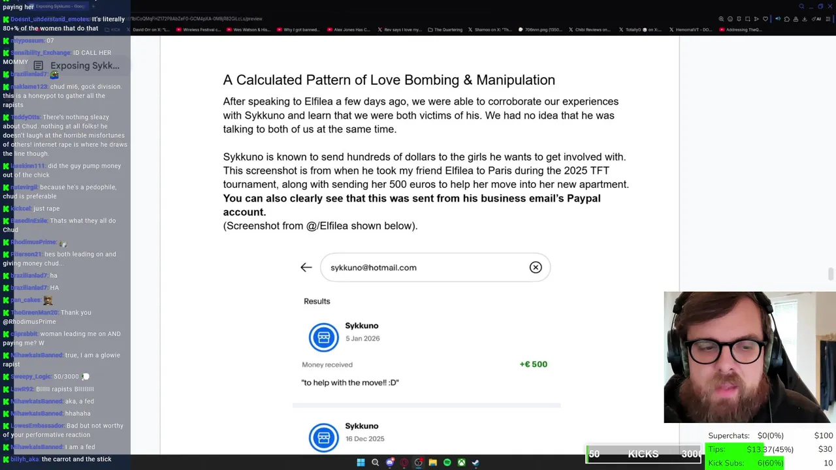
Task: Click the pin icon in browser toolbar
Action: (739, 19)
